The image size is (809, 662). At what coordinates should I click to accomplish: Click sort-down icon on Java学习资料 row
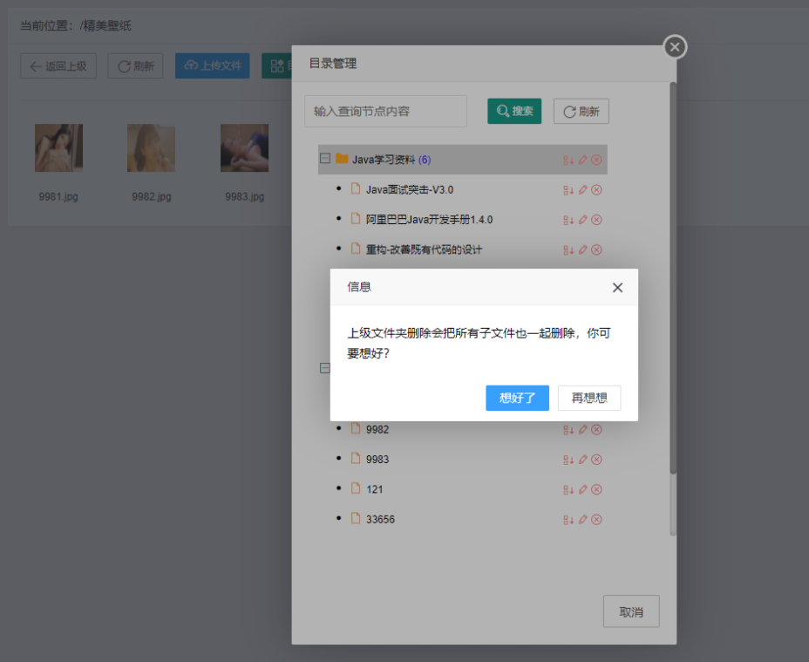[568, 160]
